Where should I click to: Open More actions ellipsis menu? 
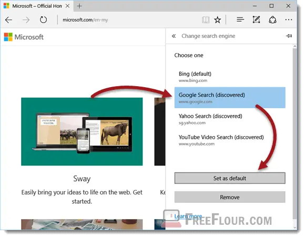pyautogui.click(x=289, y=19)
